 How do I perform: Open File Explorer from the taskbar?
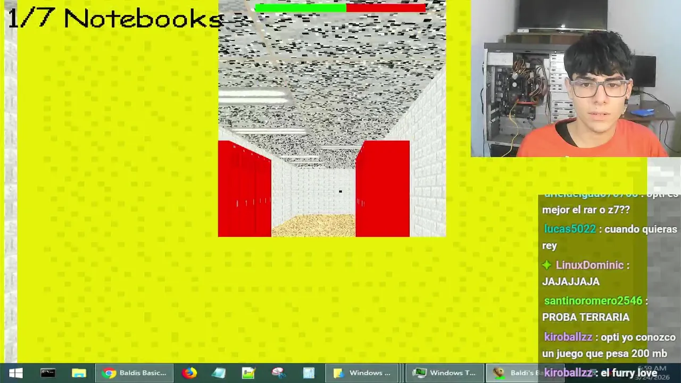click(79, 373)
